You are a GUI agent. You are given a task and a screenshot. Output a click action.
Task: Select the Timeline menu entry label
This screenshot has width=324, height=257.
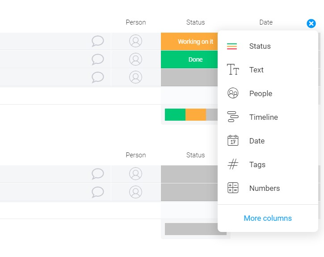264,117
